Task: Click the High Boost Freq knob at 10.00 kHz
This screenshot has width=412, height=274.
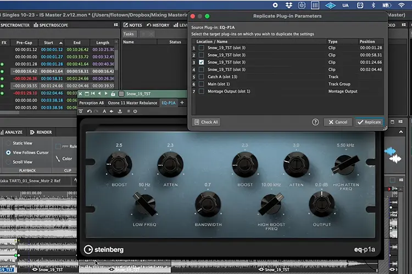Action: pyautogui.click(x=271, y=204)
